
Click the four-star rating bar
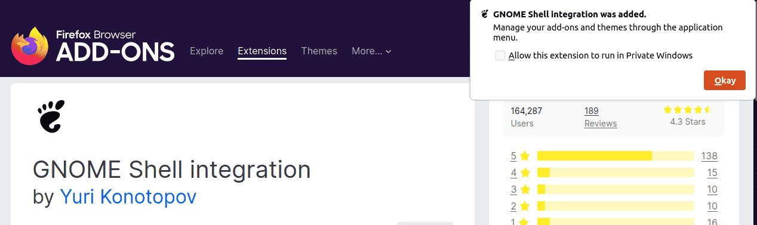coord(616,173)
